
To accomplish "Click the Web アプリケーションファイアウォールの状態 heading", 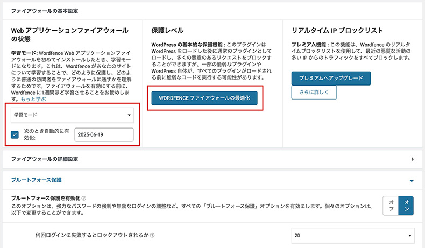I will pos(69,34).
